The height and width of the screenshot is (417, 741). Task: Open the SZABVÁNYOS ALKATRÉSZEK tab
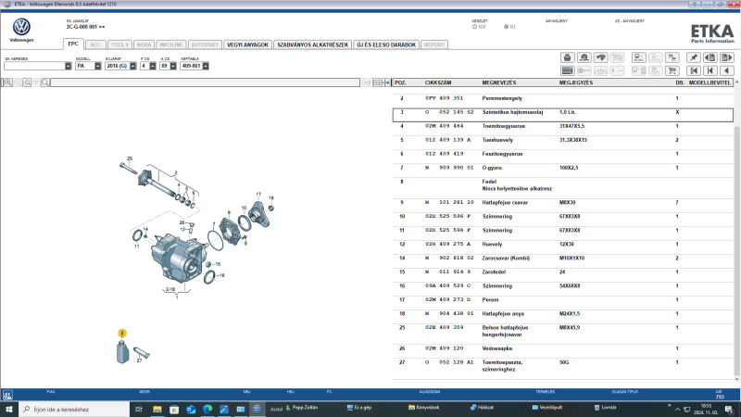click(x=312, y=44)
